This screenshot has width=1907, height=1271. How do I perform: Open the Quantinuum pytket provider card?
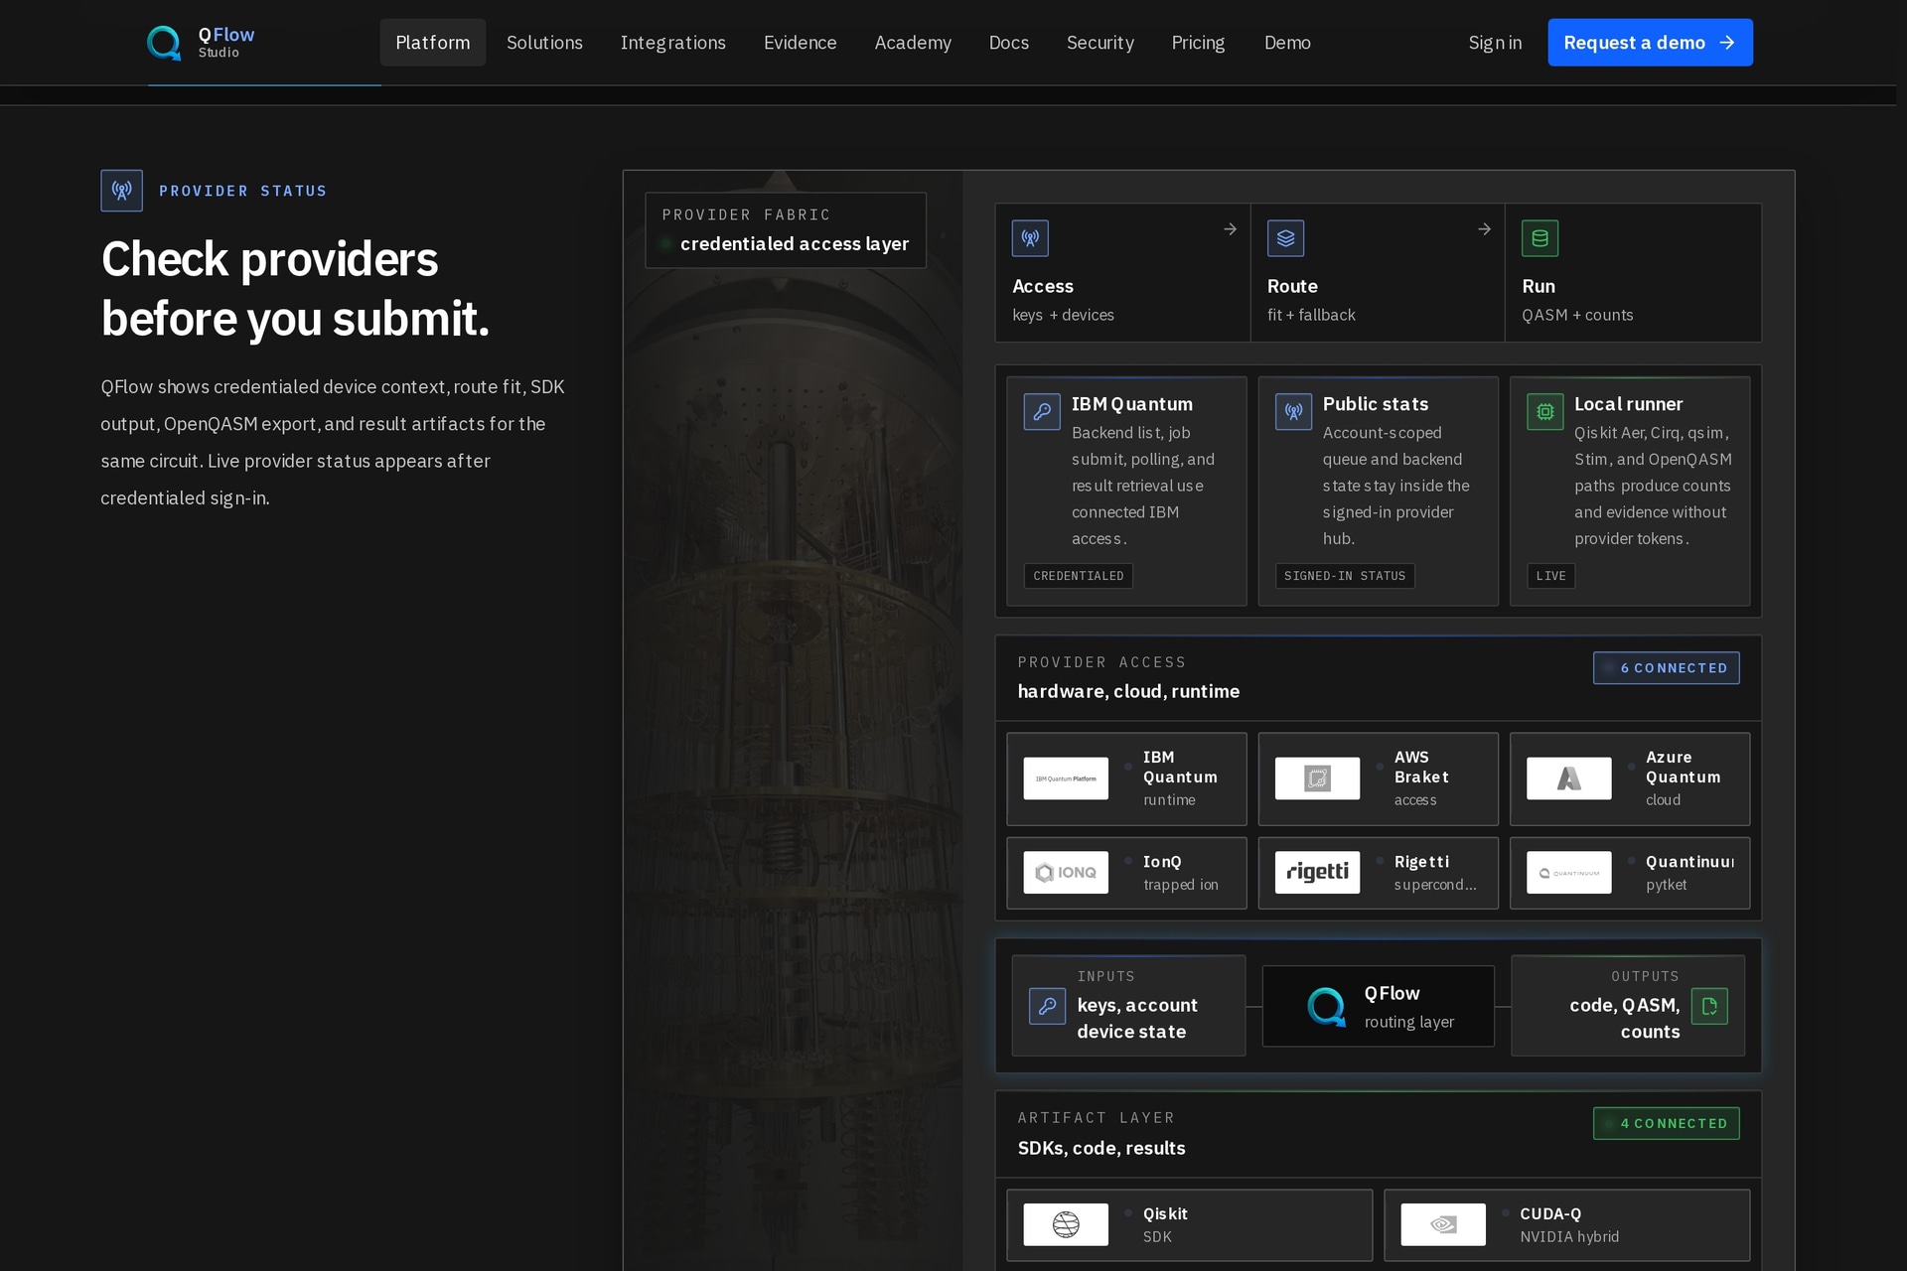point(1629,873)
